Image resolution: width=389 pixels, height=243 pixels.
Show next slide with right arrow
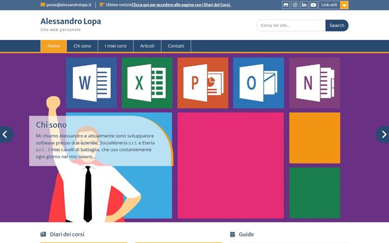point(383,134)
